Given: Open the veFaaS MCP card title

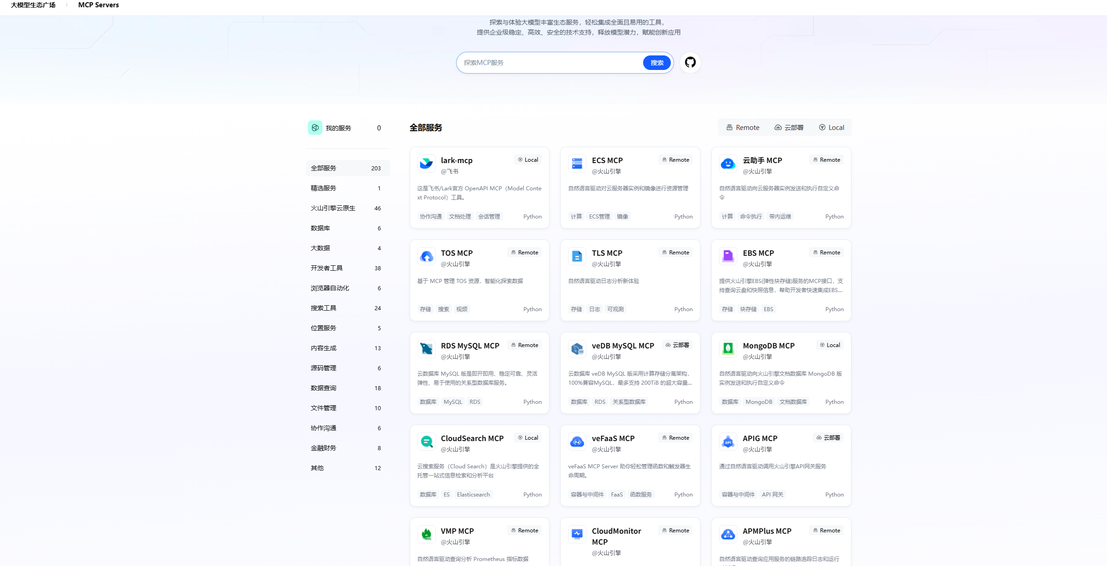Looking at the screenshot, I should pyautogui.click(x=613, y=438).
